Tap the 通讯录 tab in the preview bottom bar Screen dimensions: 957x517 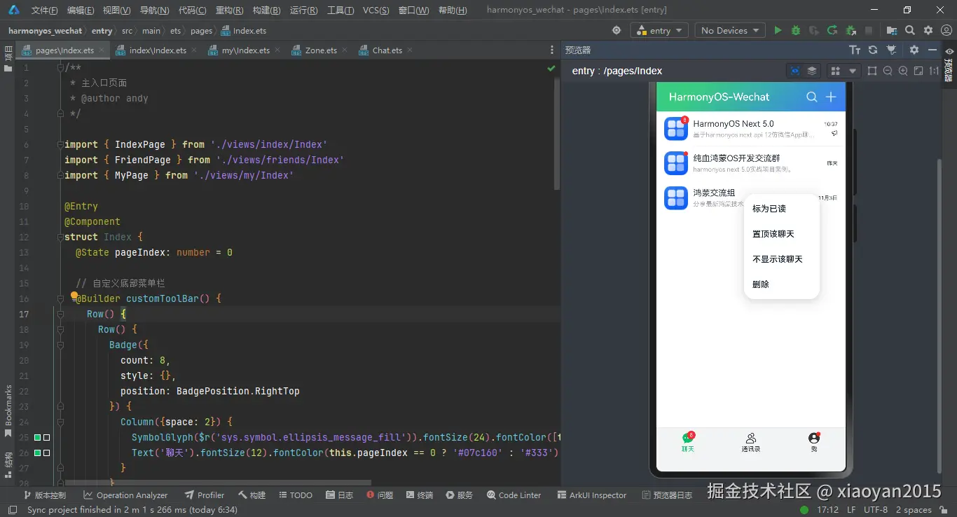coord(751,443)
